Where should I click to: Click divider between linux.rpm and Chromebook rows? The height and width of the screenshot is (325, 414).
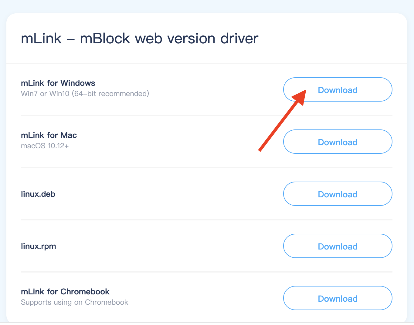click(x=206, y=272)
